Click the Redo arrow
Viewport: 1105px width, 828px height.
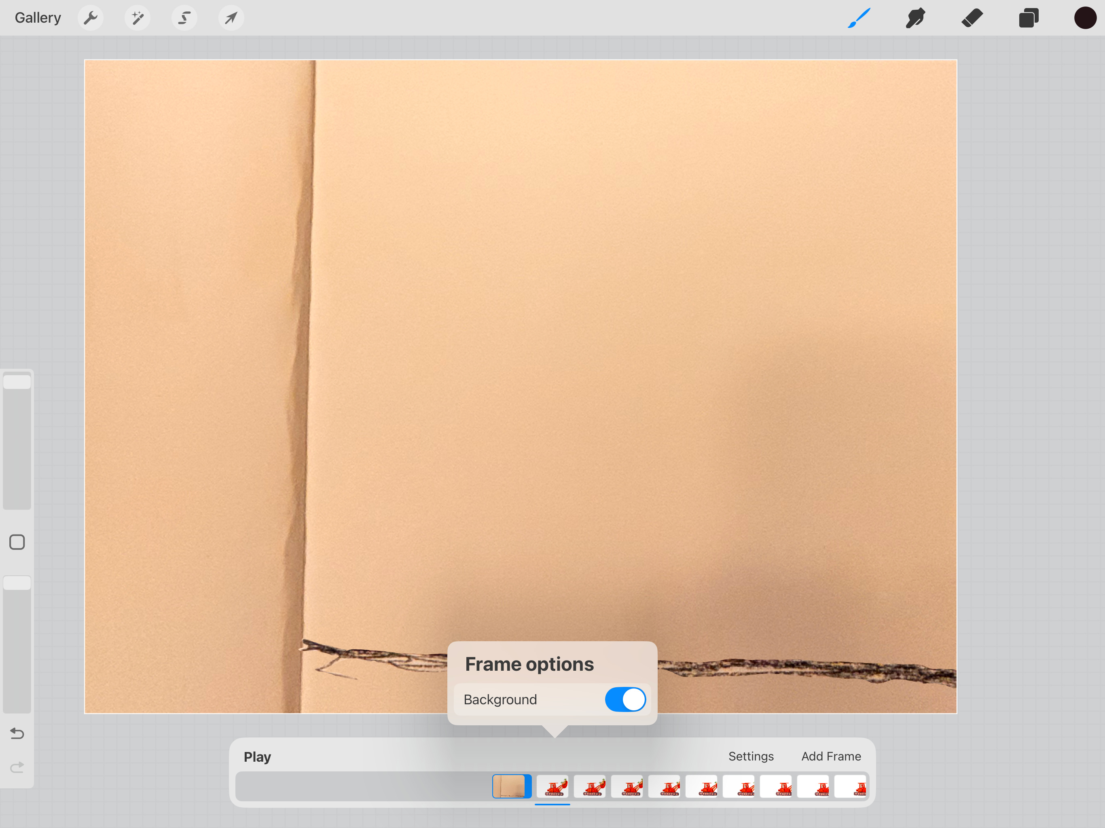pos(17,767)
